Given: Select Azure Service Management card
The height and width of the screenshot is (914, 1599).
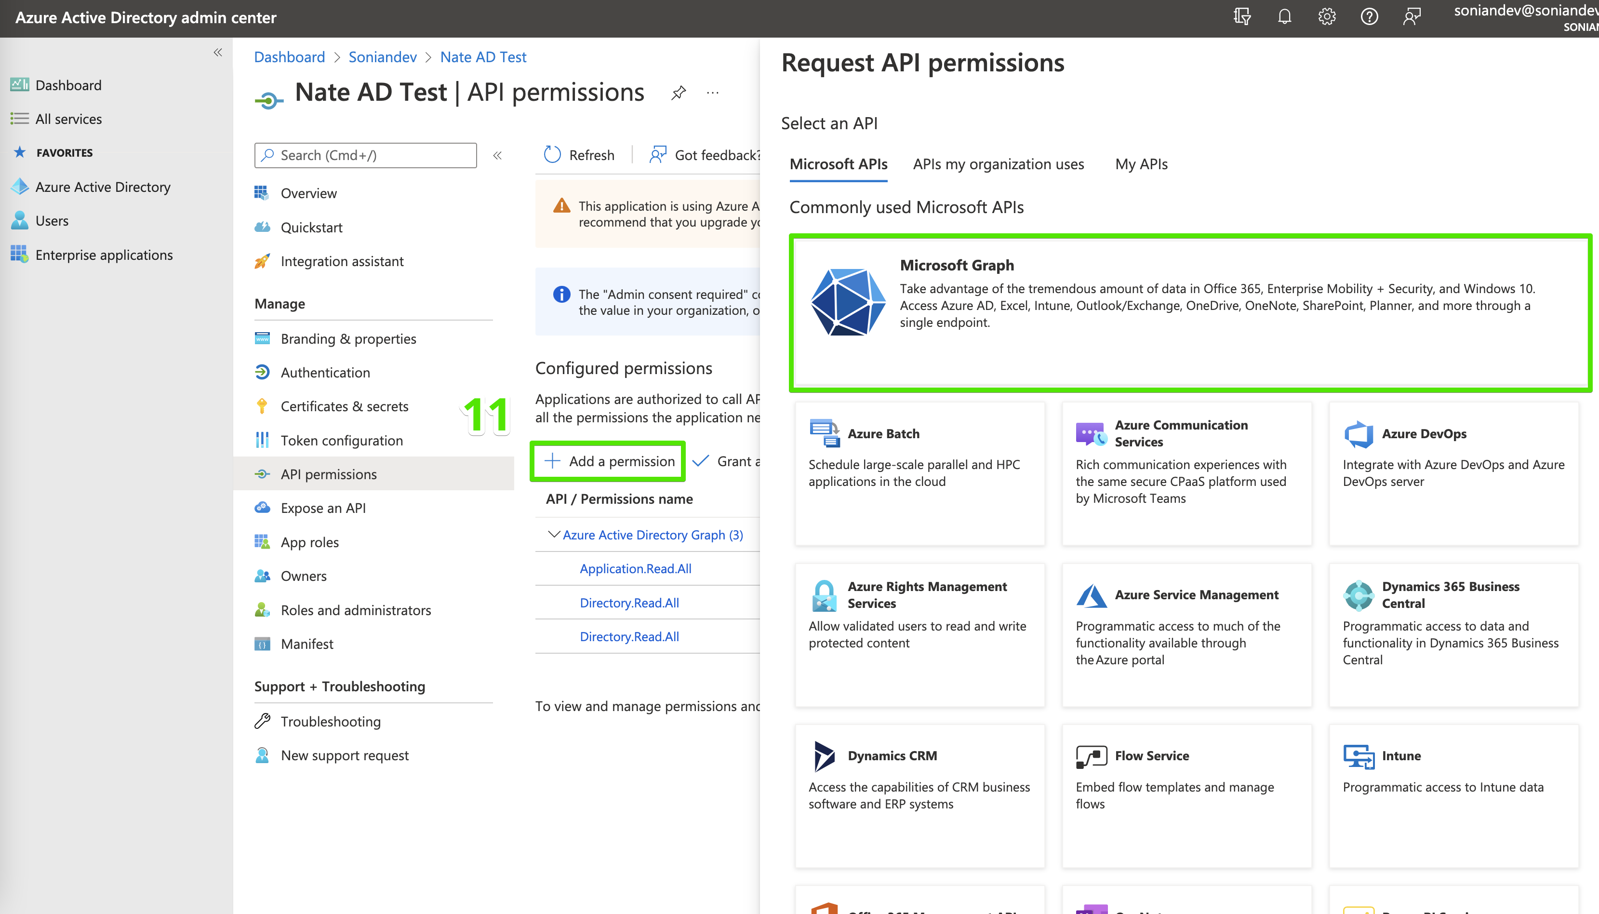Looking at the screenshot, I should point(1186,635).
